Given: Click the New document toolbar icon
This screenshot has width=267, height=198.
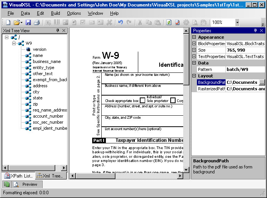Looking at the screenshot, I should (x=8, y=22).
